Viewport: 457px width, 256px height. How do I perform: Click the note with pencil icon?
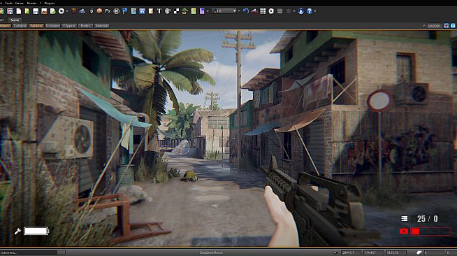click(151, 11)
